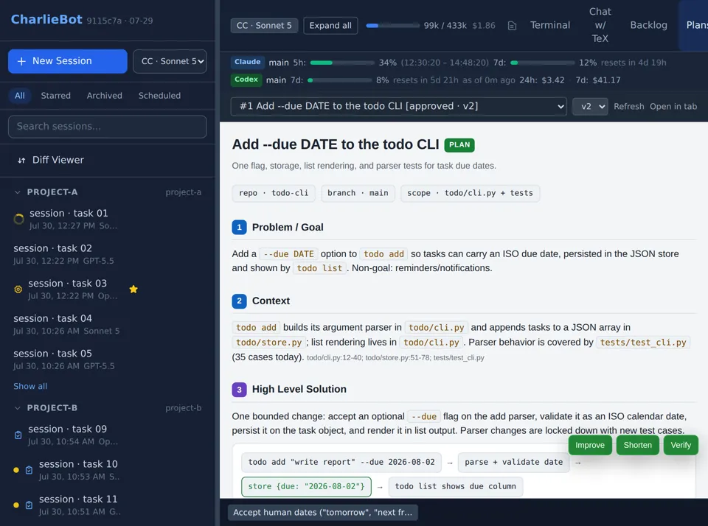This screenshot has width=708, height=526.
Task: Switch to the Starred filter tab
Action: coord(55,96)
